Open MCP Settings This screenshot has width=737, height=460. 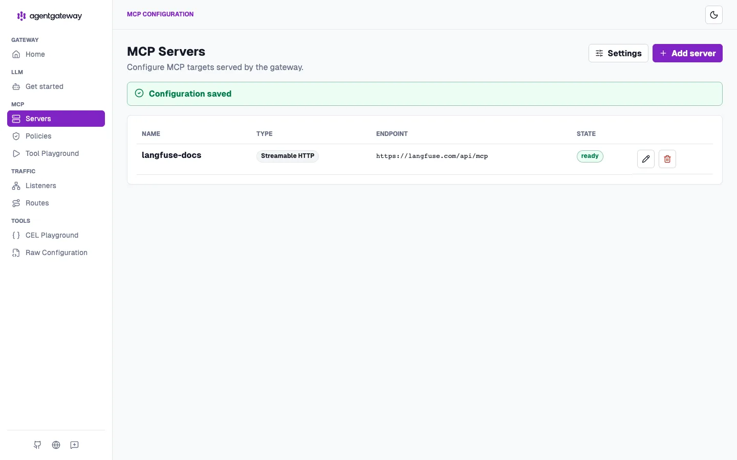618,53
